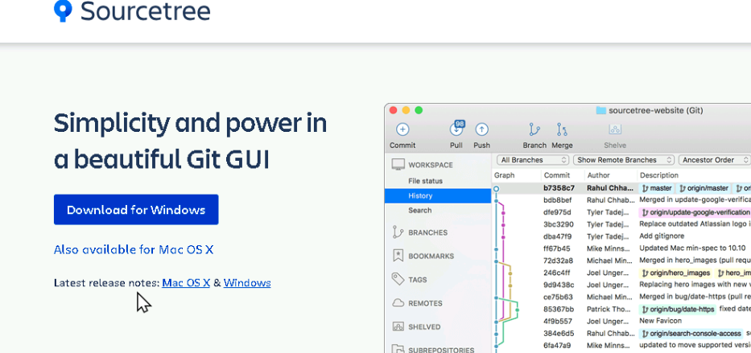This screenshot has width=751, height=353.
Task: Select File status in sidebar
Action: tap(425, 181)
